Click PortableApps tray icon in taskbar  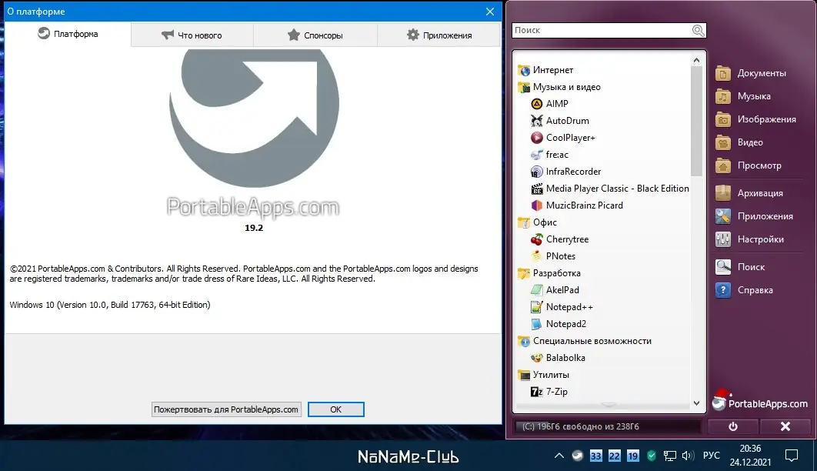[577, 456]
